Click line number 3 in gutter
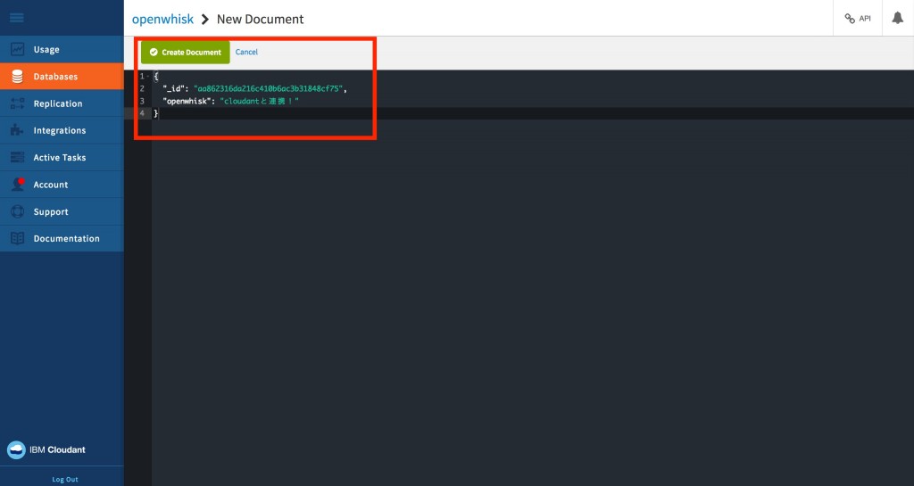The width and height of the screenshot is (914, 486). coord(142,102)
